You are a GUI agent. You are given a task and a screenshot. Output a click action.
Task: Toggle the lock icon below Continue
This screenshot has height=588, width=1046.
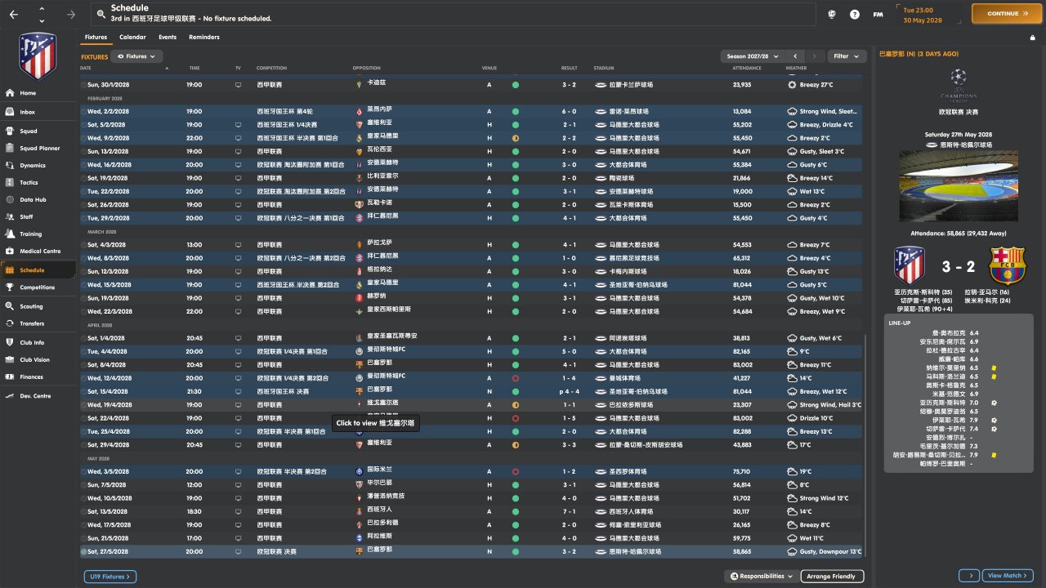(x=1032, y=38)
